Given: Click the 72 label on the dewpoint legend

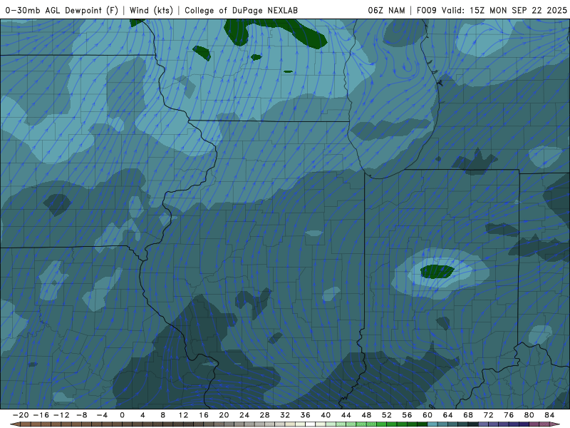Looking at the screenshot, I should (489, 415).
